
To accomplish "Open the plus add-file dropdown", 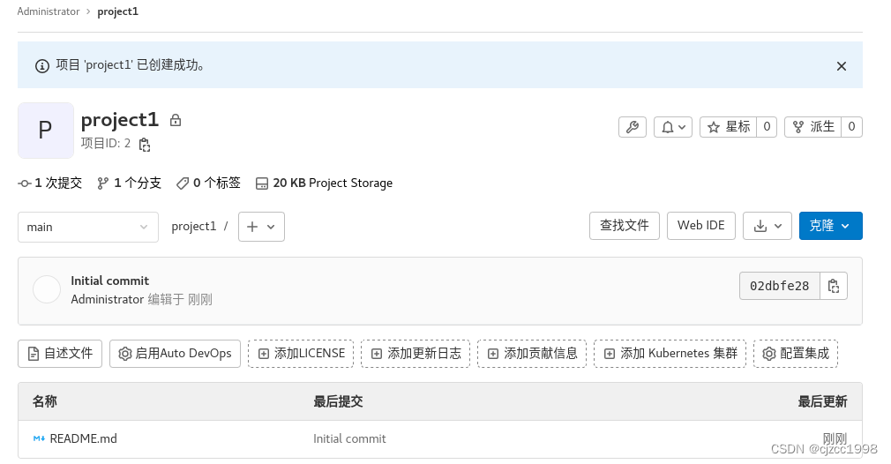I will (x=261, y=227).
